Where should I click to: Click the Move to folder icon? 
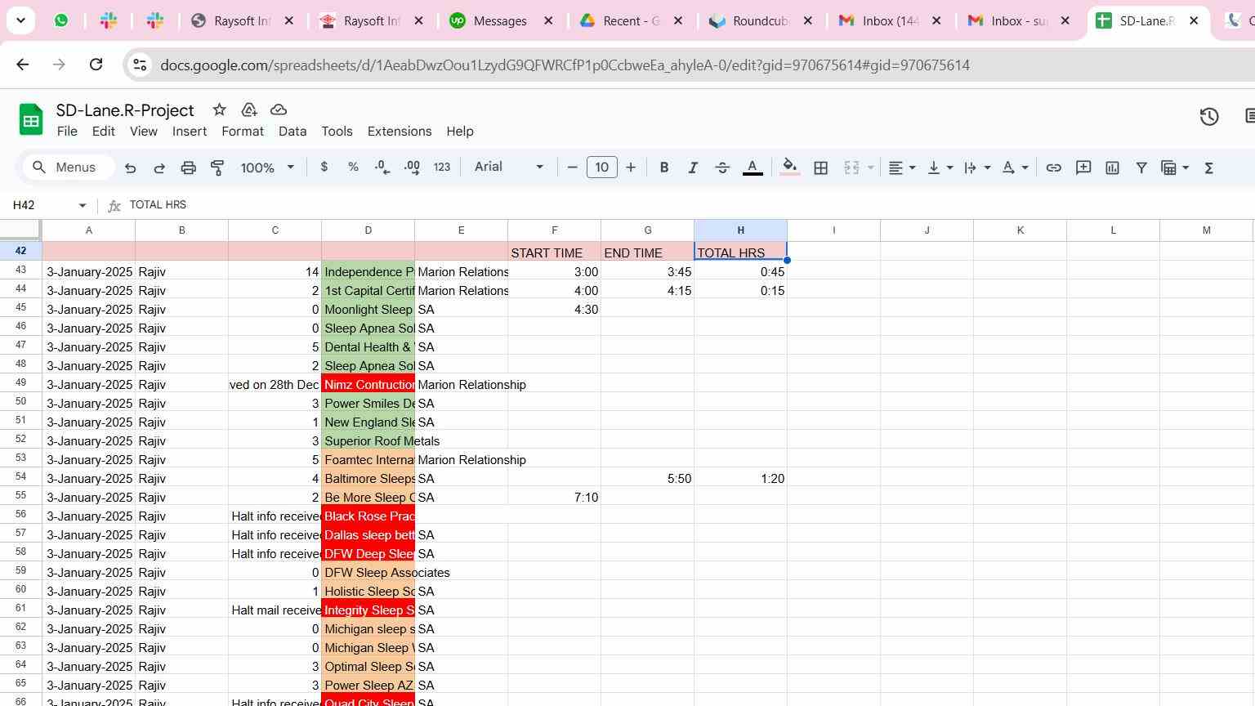click(x=249, y=109)
